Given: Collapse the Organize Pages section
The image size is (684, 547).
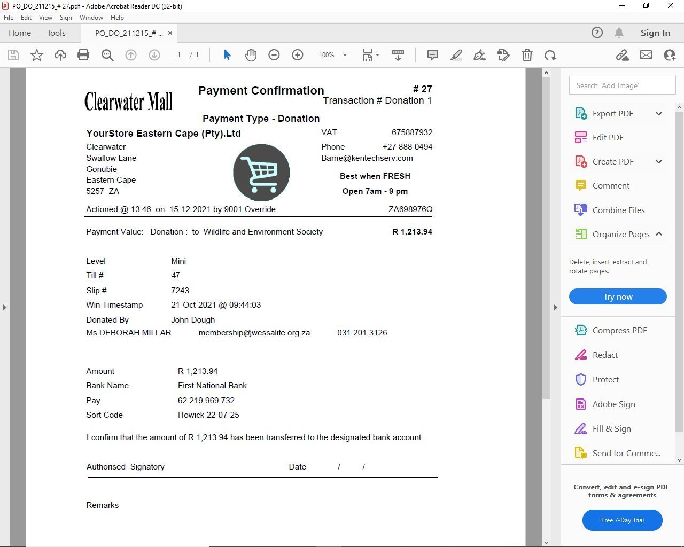Looking at the screenshot, I should 659,234.
